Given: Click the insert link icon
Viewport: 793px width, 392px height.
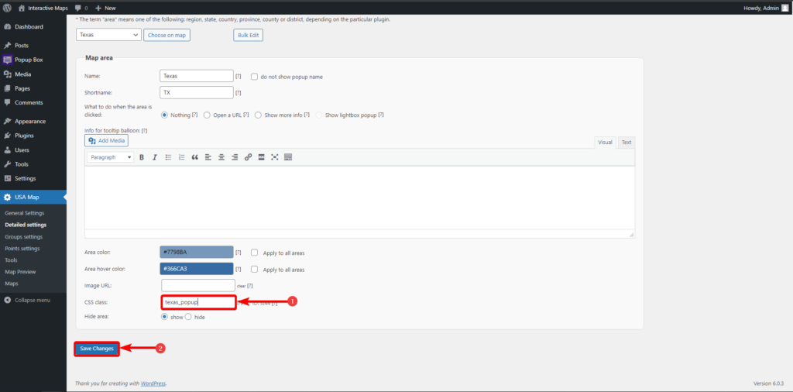Looking at the screenshot, I should pos(248,157).
